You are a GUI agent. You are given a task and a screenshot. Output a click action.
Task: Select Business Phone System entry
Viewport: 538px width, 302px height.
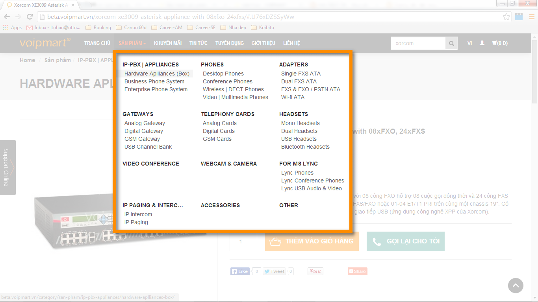click(154, 81)
